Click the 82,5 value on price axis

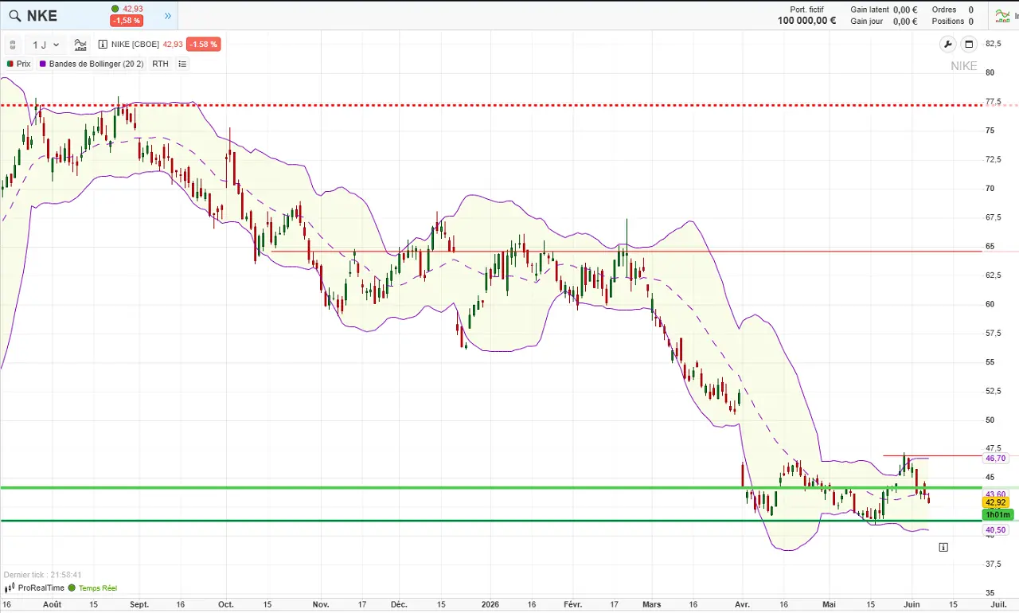pyautogui.click(x=994, y=44)
